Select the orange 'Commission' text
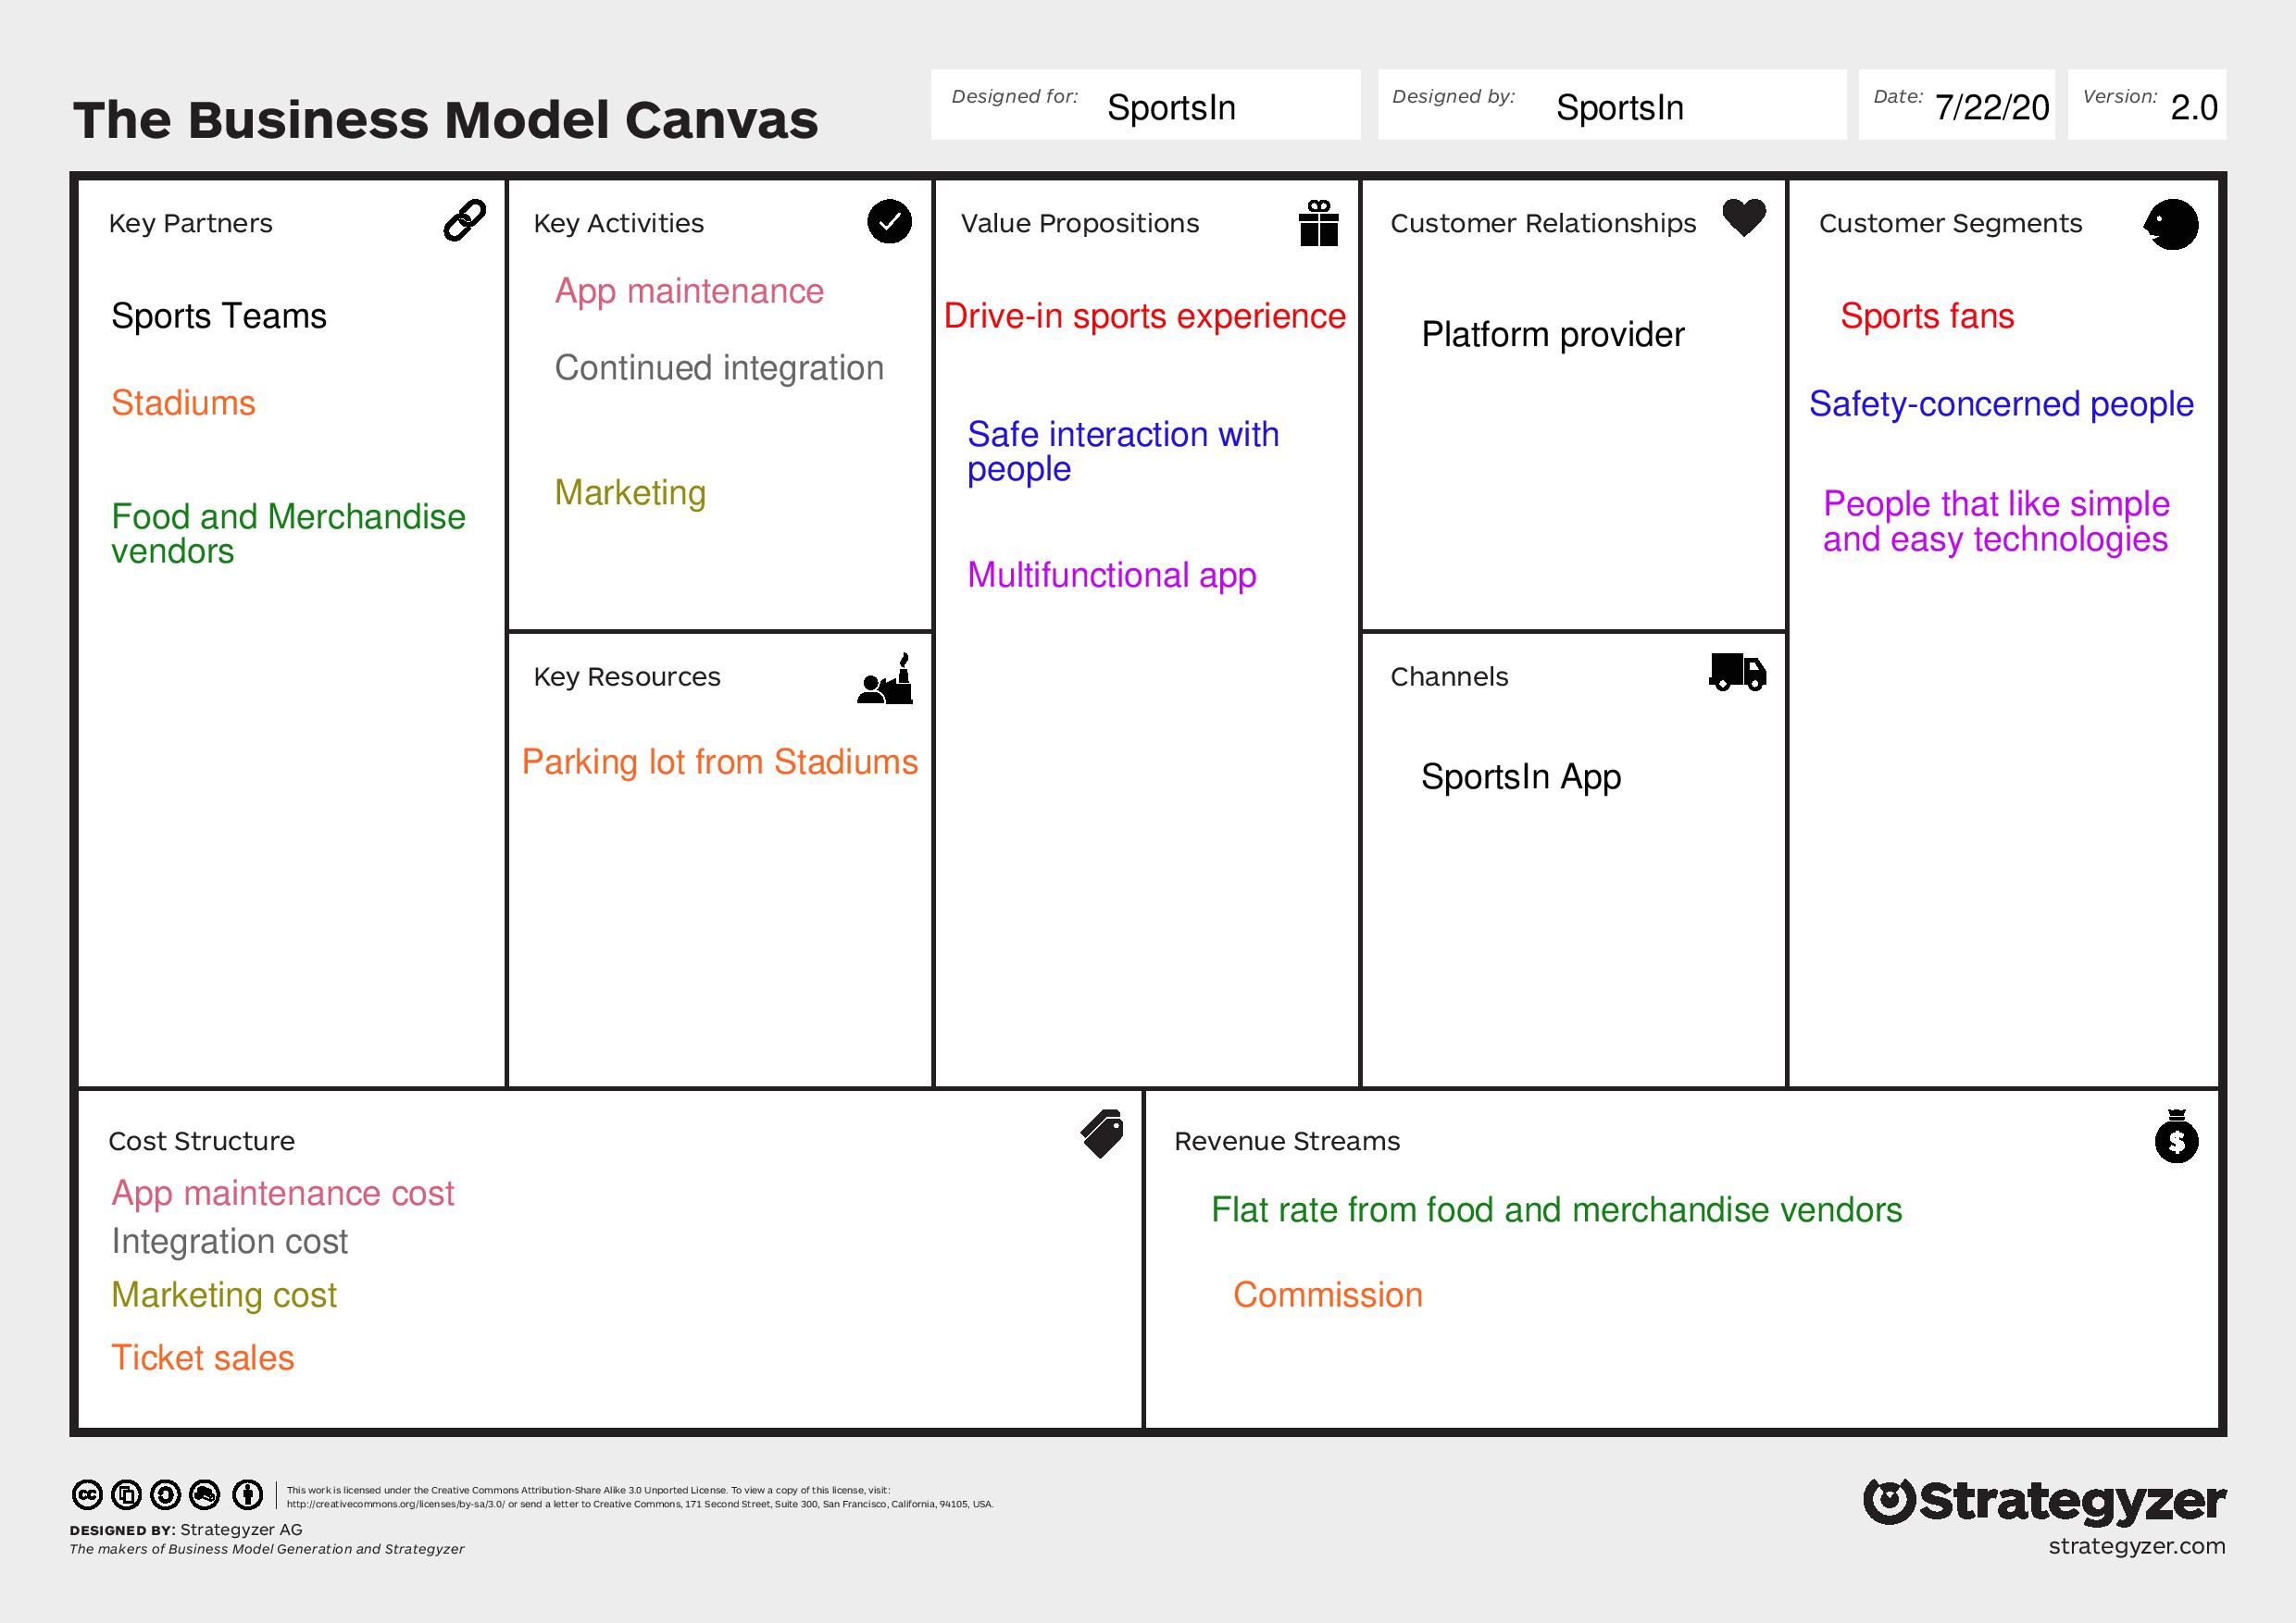2296x1623 pixels. (x=1327, y=1295)
